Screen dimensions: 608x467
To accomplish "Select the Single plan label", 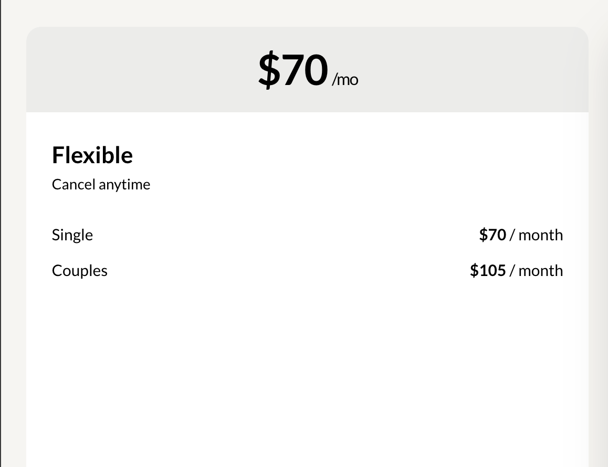I will [x=72, y=235].
